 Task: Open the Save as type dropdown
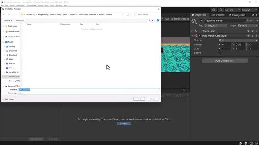(89, 93)
